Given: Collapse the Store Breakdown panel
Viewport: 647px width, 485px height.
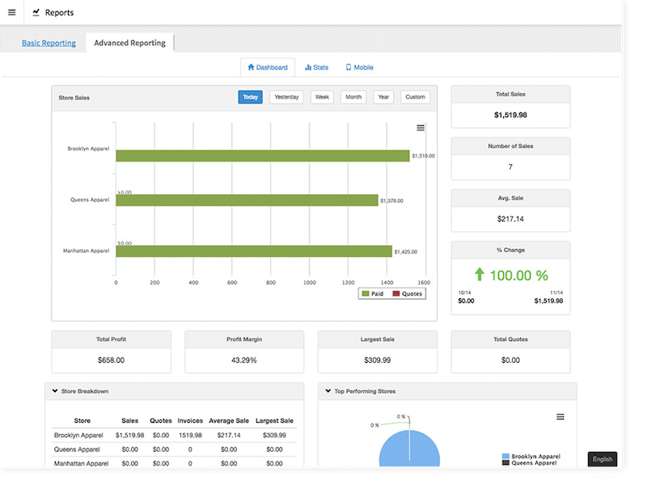Looking at the screenshot, I should point(55,391).
